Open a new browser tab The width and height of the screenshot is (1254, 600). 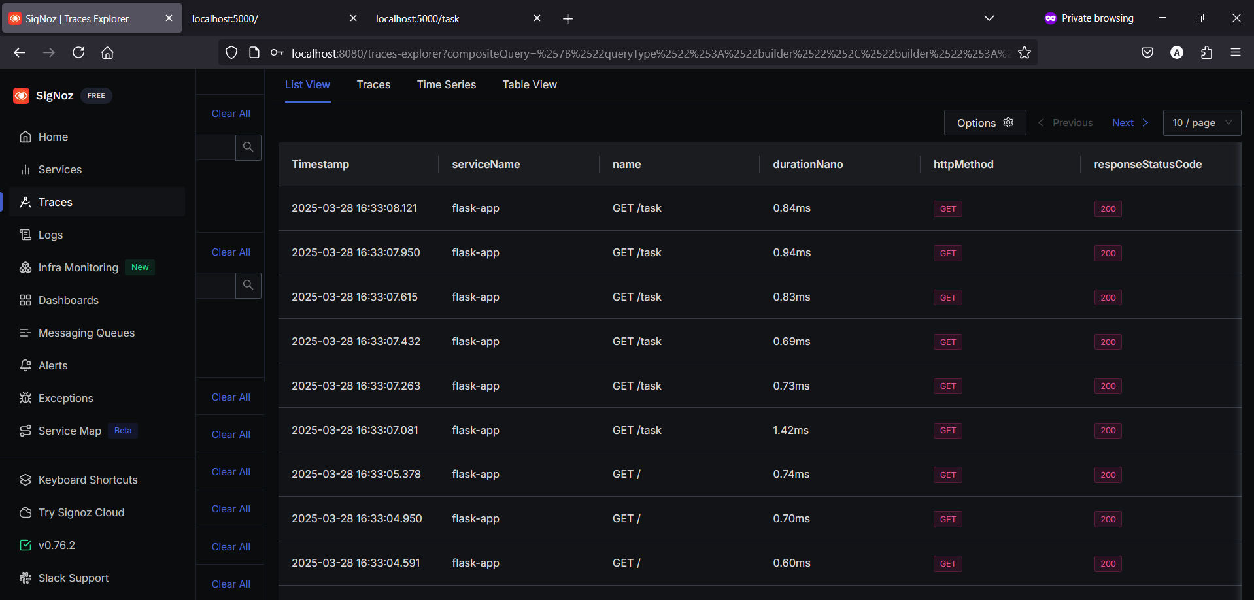(568, 19)
